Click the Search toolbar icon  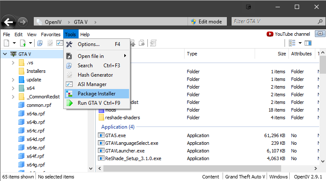pos(40,43)
